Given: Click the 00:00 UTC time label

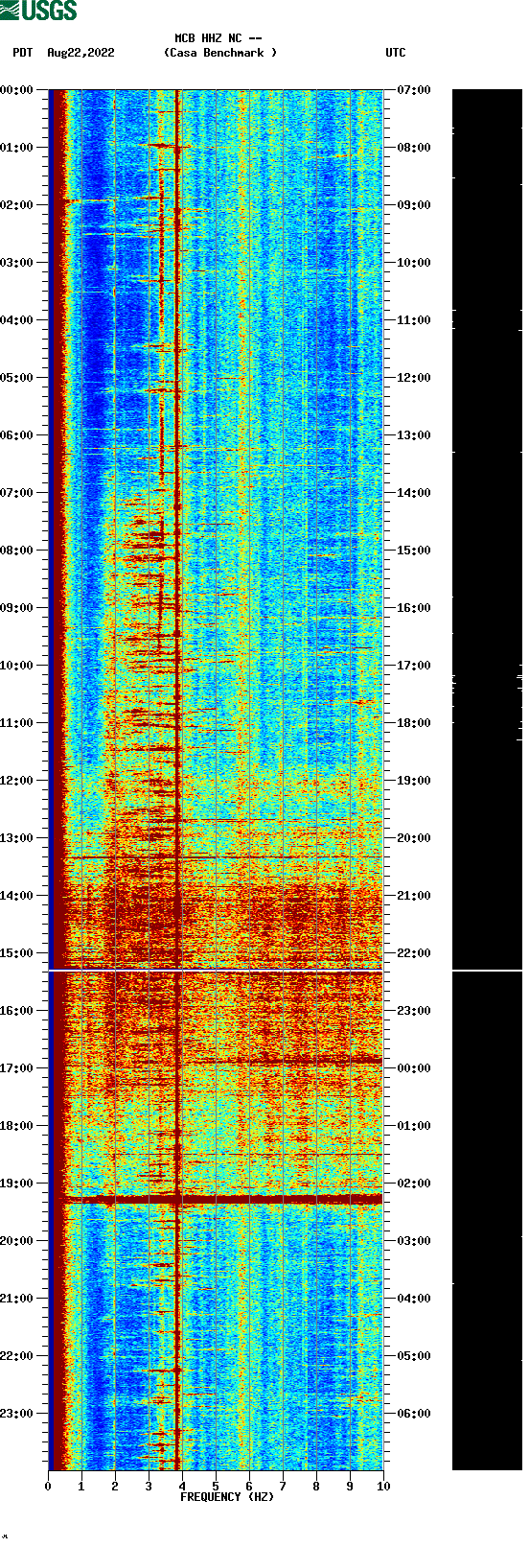Looking at the screenshot, I should [x=414, y=1068].
